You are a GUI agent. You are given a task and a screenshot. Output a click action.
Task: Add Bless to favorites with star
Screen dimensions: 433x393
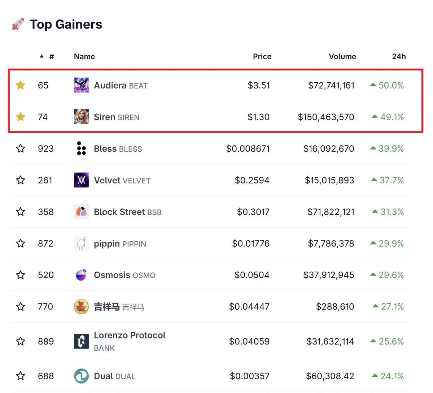pos(21,148)
